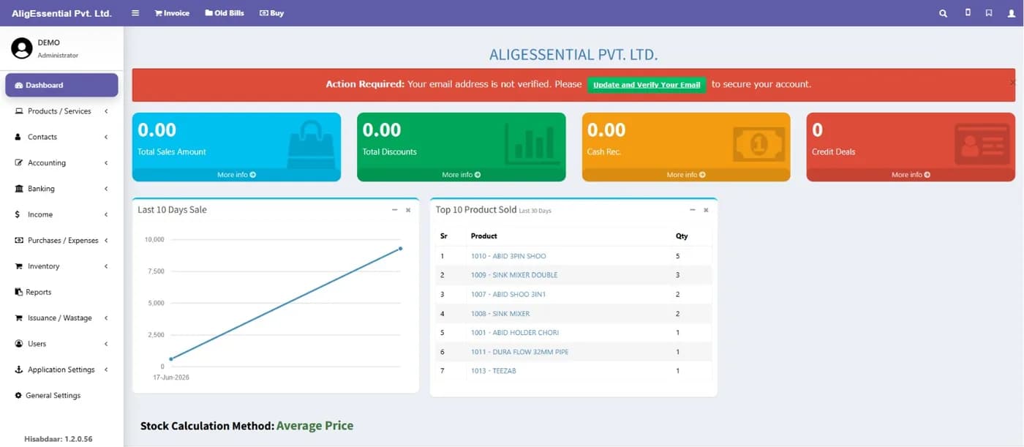Open product 1001 - ABID HOLDER CHORI
Viewport: 1024px width, 447px height.
click(x=515, y=333)
